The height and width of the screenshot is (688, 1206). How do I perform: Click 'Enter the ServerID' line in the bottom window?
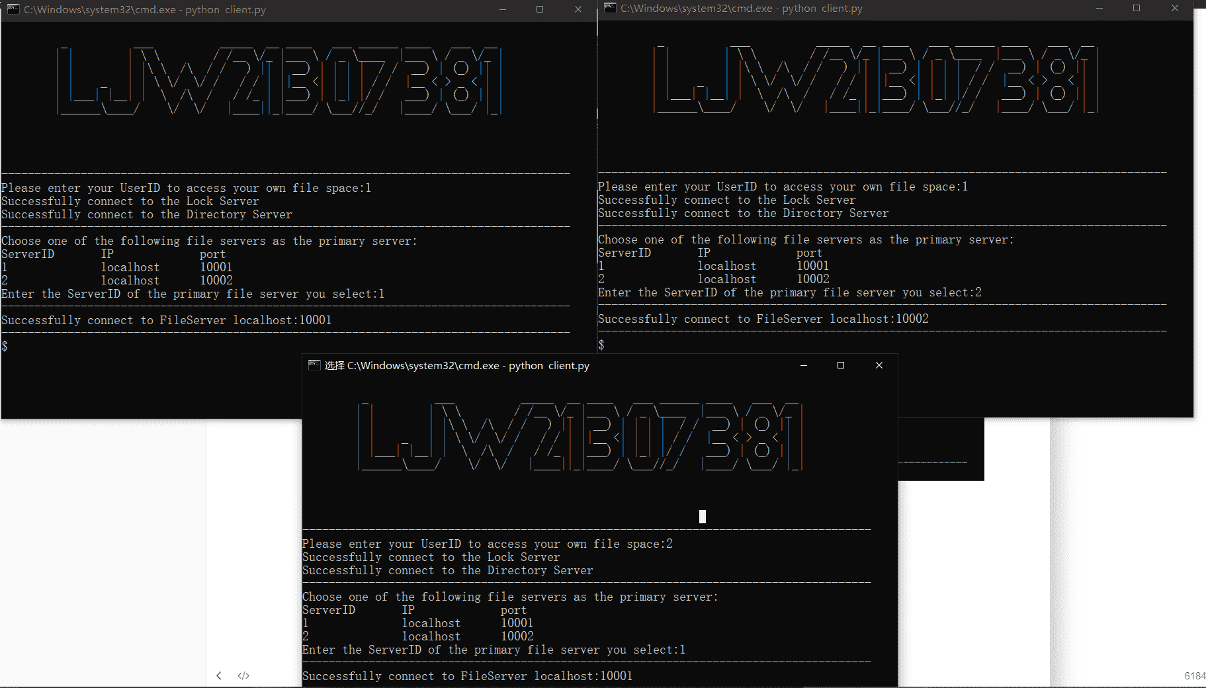pyautogui.click(x=494, y=650)
